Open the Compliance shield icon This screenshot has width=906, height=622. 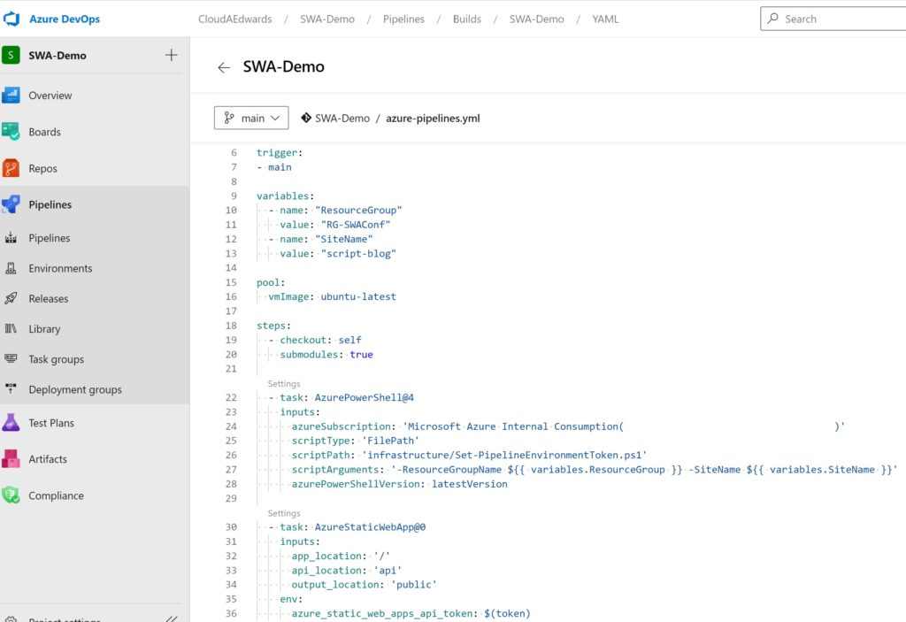11,495
